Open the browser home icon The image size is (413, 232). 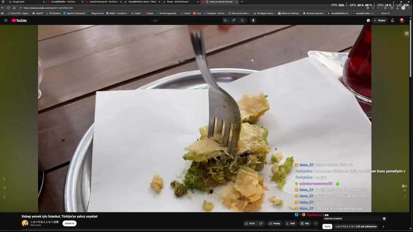(x=14, y=8)
